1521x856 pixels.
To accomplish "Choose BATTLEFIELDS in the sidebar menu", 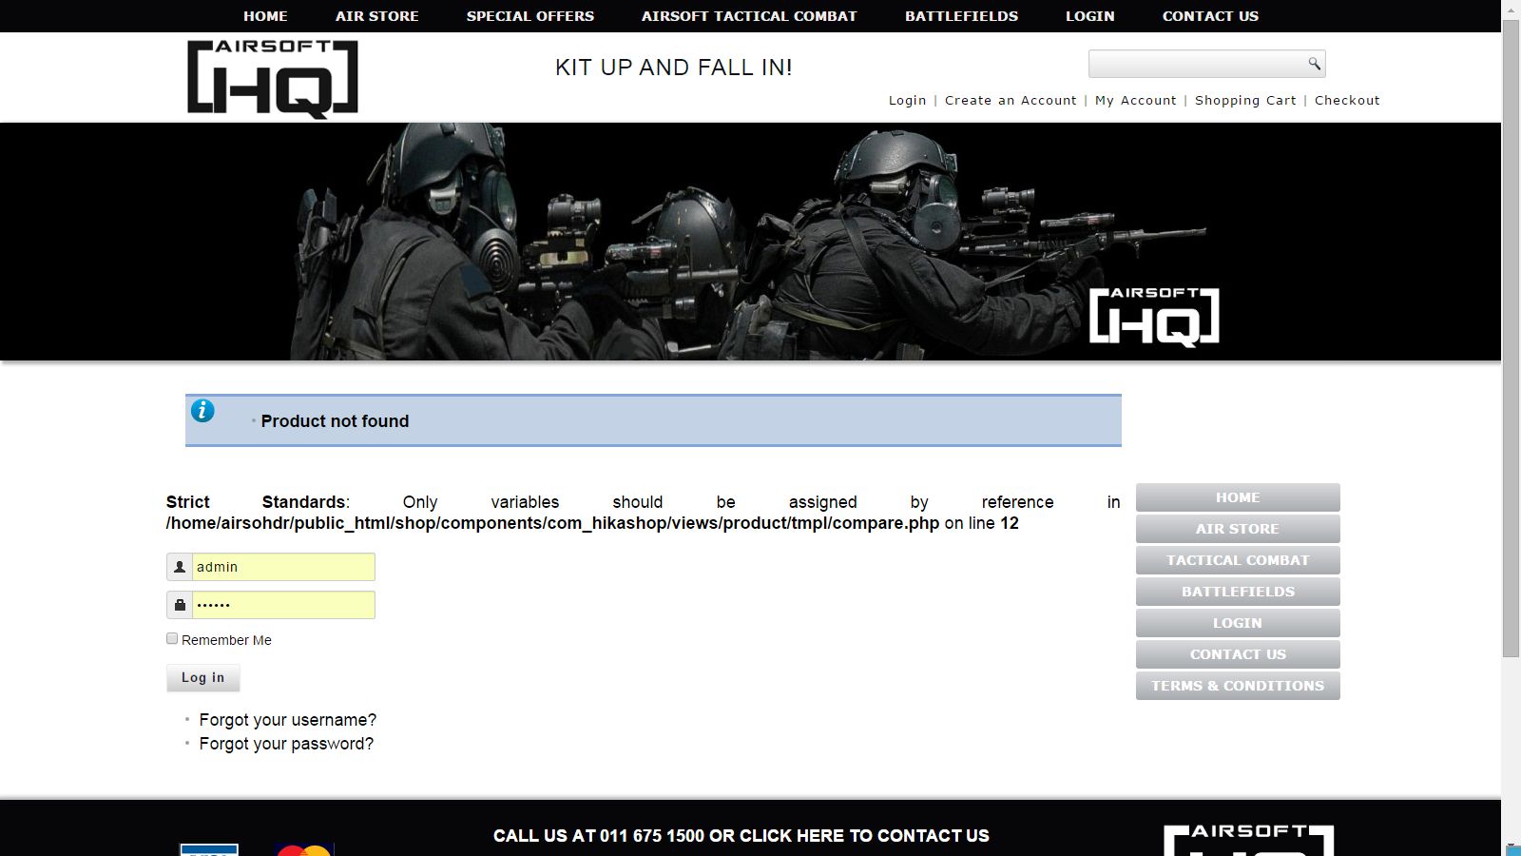I will [1238, 592].
